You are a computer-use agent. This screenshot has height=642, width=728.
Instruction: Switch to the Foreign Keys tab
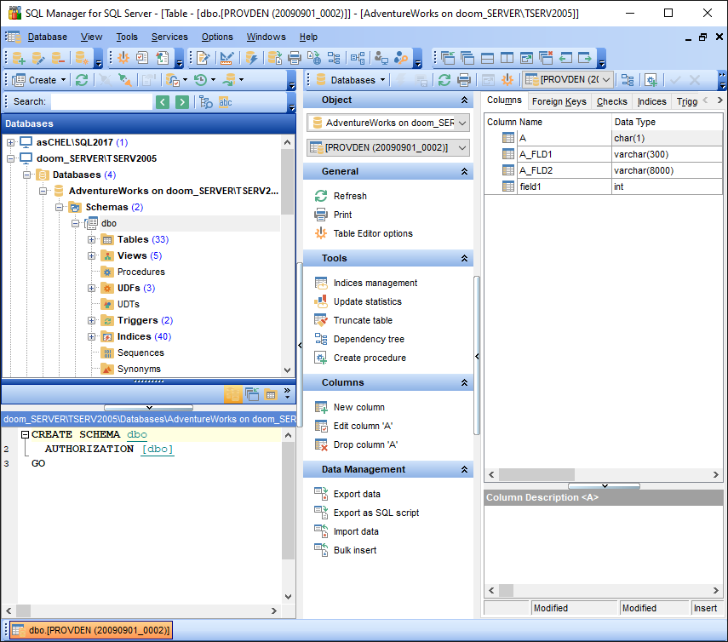click(559, 101)
